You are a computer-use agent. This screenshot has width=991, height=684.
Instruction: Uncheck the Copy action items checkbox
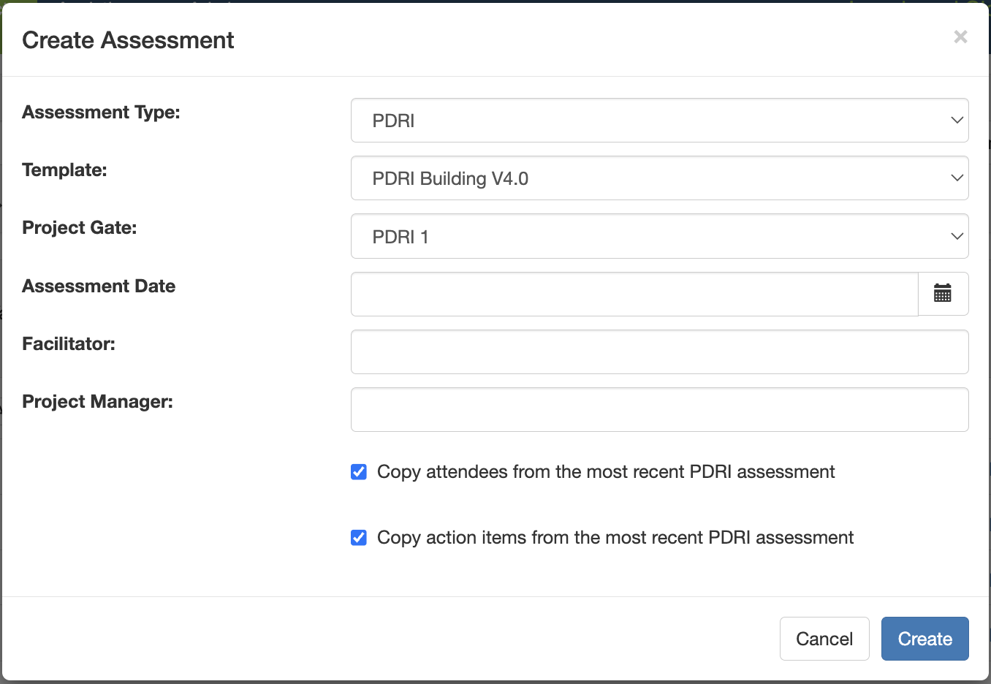point(359,538)
